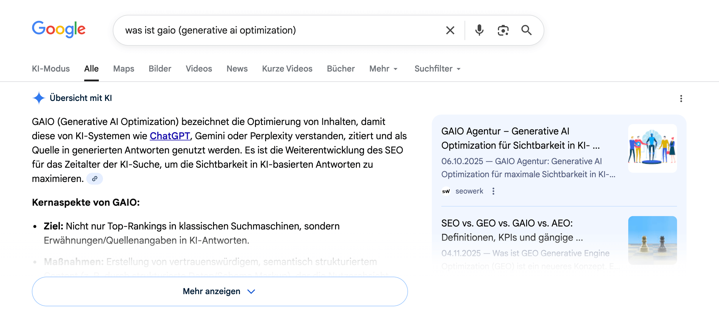Click the Google logo
Screen dimensions: 719x317
58,29
